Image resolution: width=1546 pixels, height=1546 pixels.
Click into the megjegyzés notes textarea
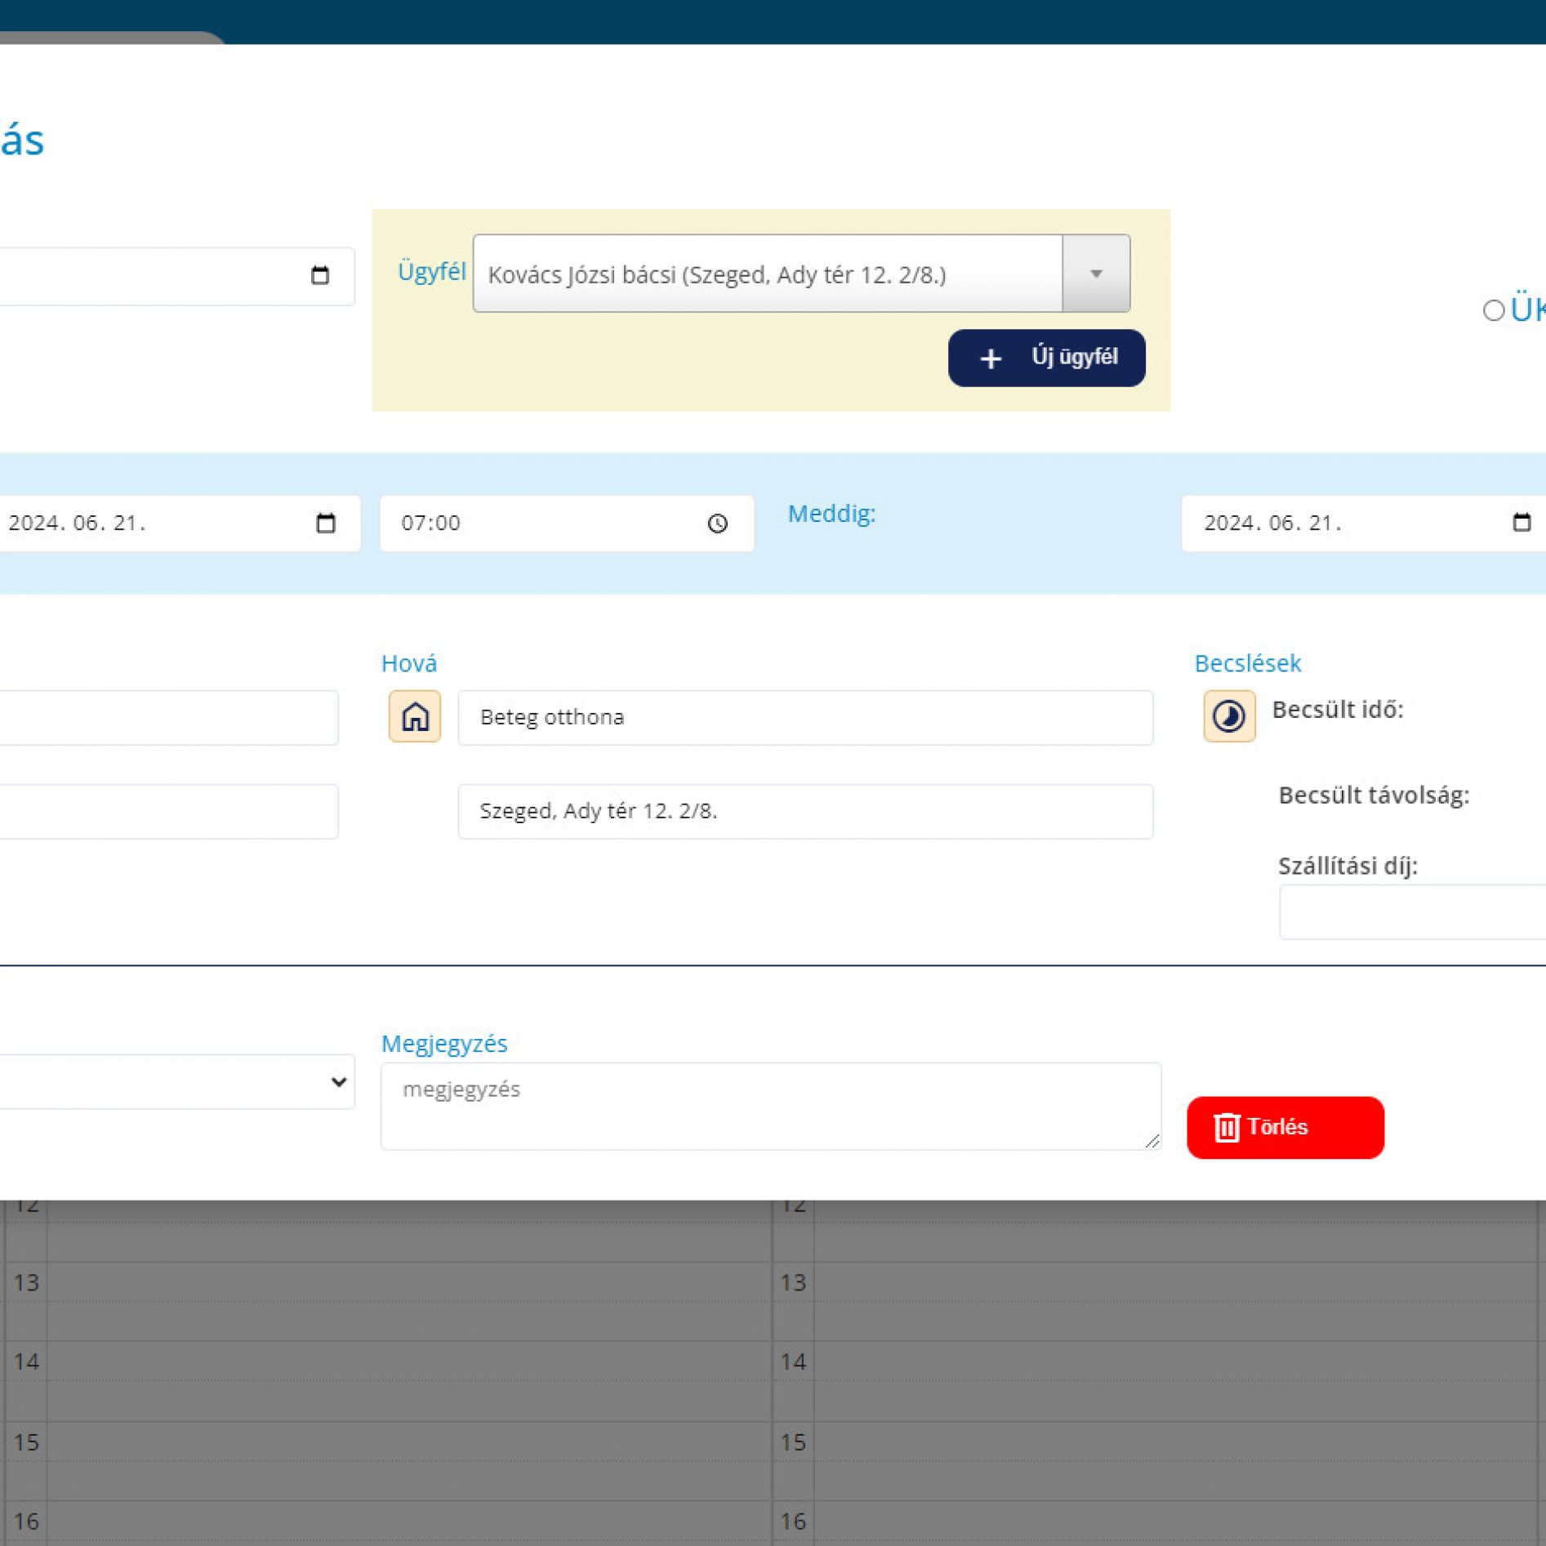pyautogui.click(x=769, y=1105)
